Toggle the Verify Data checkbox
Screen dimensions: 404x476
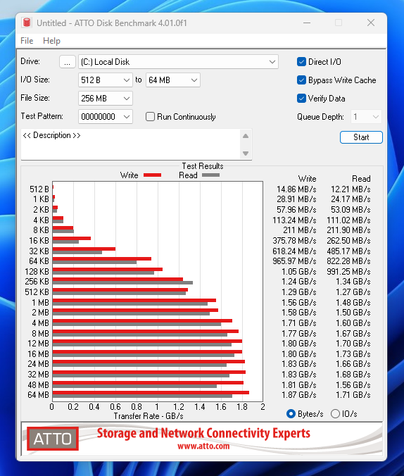click(301, 99)
